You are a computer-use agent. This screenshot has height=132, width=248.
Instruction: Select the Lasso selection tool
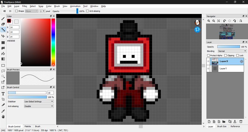click(x=3, y=71)
